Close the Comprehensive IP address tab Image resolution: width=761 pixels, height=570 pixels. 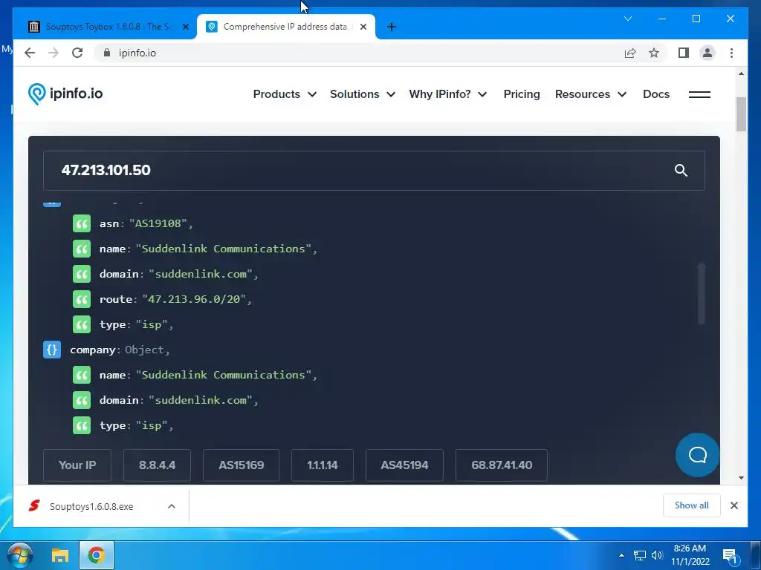pos(363,27)
